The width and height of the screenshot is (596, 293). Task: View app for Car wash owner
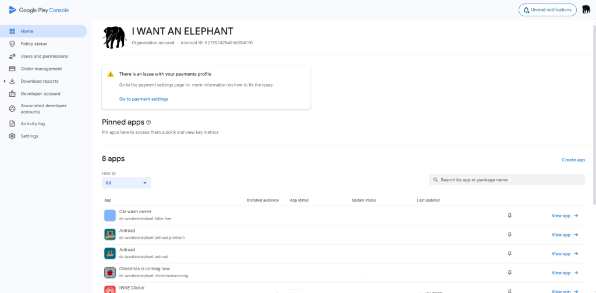[565, 216]
